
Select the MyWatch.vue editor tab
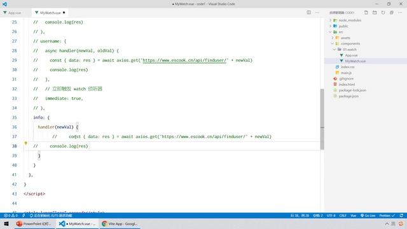click(x=50, y=13)
